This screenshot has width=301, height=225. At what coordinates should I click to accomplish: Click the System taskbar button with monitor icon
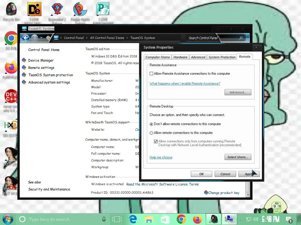click(x=229, y=219)
